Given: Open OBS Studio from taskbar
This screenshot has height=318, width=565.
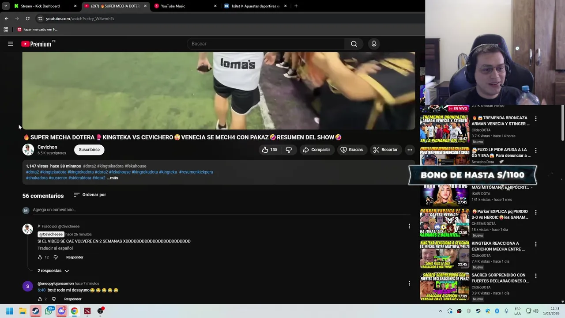Looking at the screenshot, I should point(100,311).
